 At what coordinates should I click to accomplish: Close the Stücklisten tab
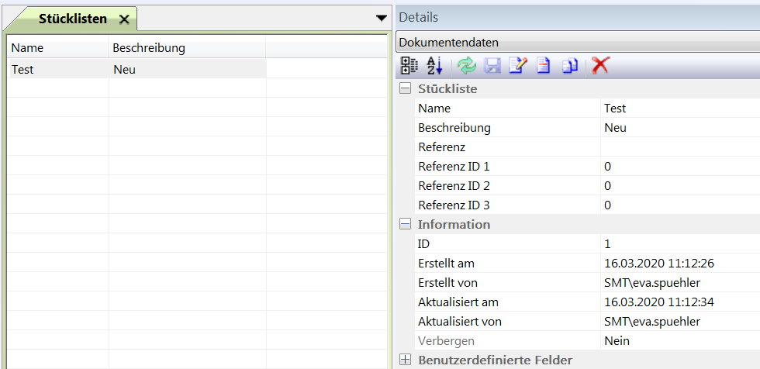click(x=124, y=19)
